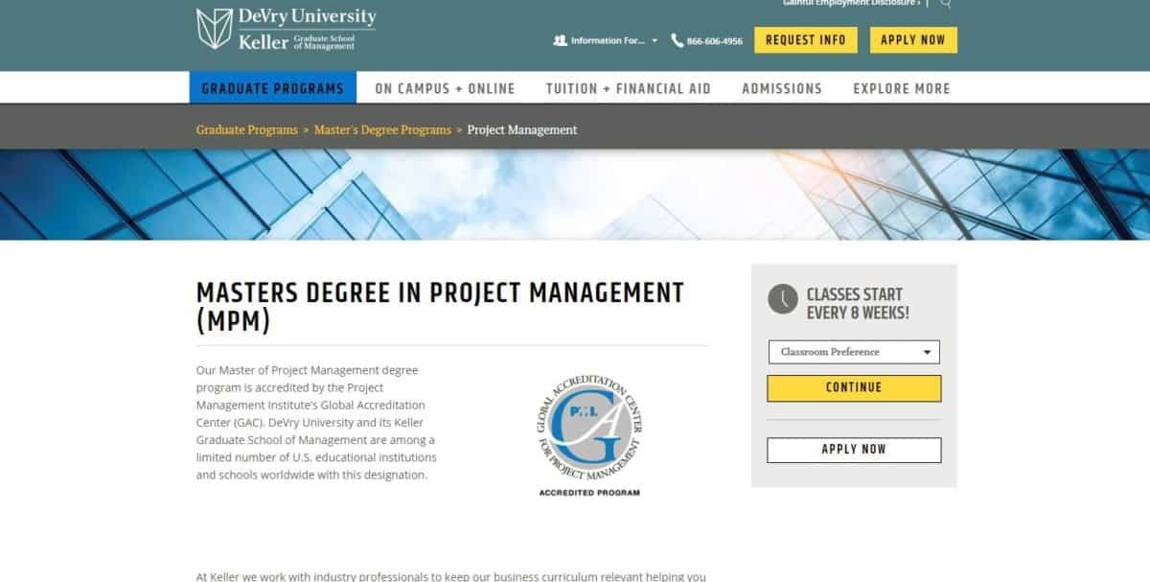This screenshot has width=1150, height=582.
Task: Follow Master's Degree Programs breadcrumb link
Action: point(382,129)
